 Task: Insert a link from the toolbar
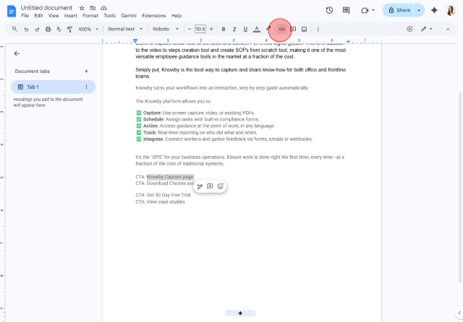click(x=282, y=29)
